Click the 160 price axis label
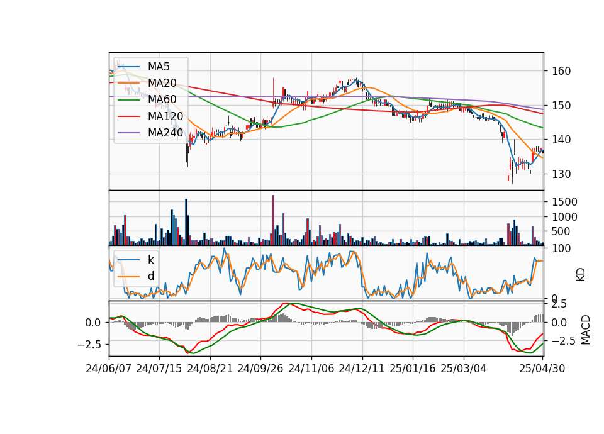This screenshot has height=434, width=604. (x=561, y=71)
